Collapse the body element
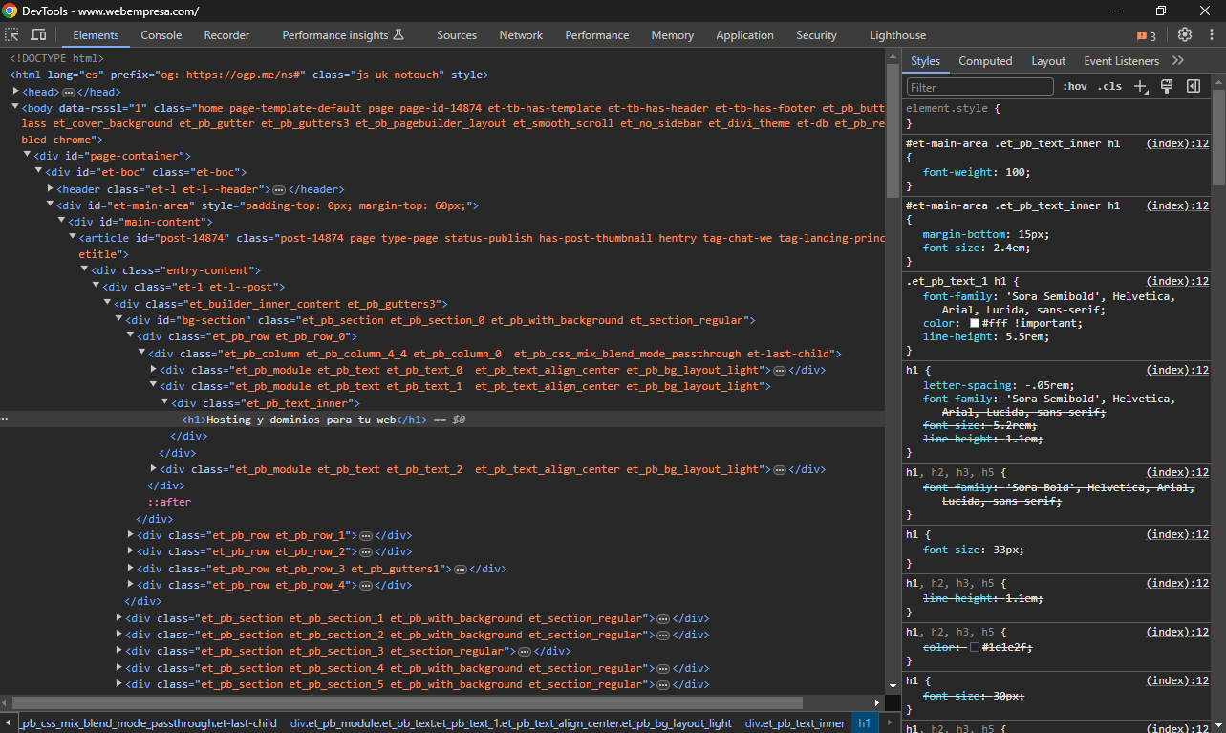This screenshot has width=1226, height=733. pos(15,108)
